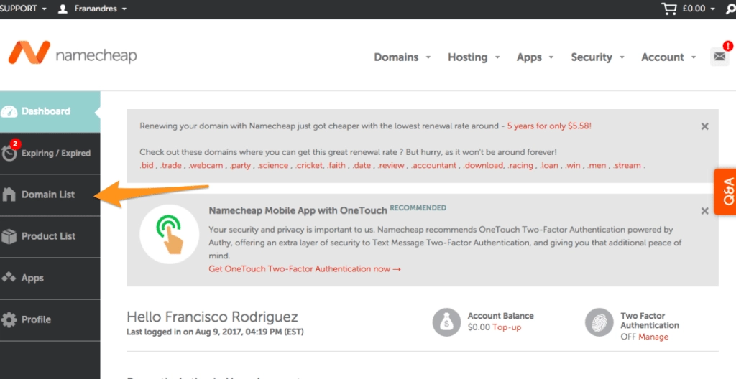Click the RECOMMENDED label
This screenshot has height=379, width=736.
tap(418, 207)
